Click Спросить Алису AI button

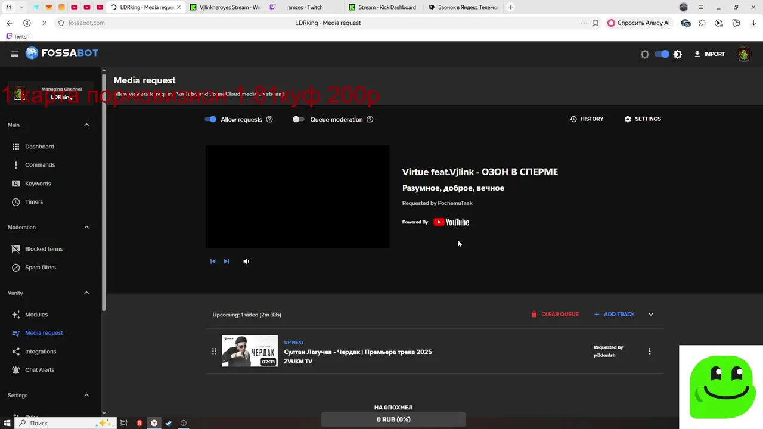[638, 23]
